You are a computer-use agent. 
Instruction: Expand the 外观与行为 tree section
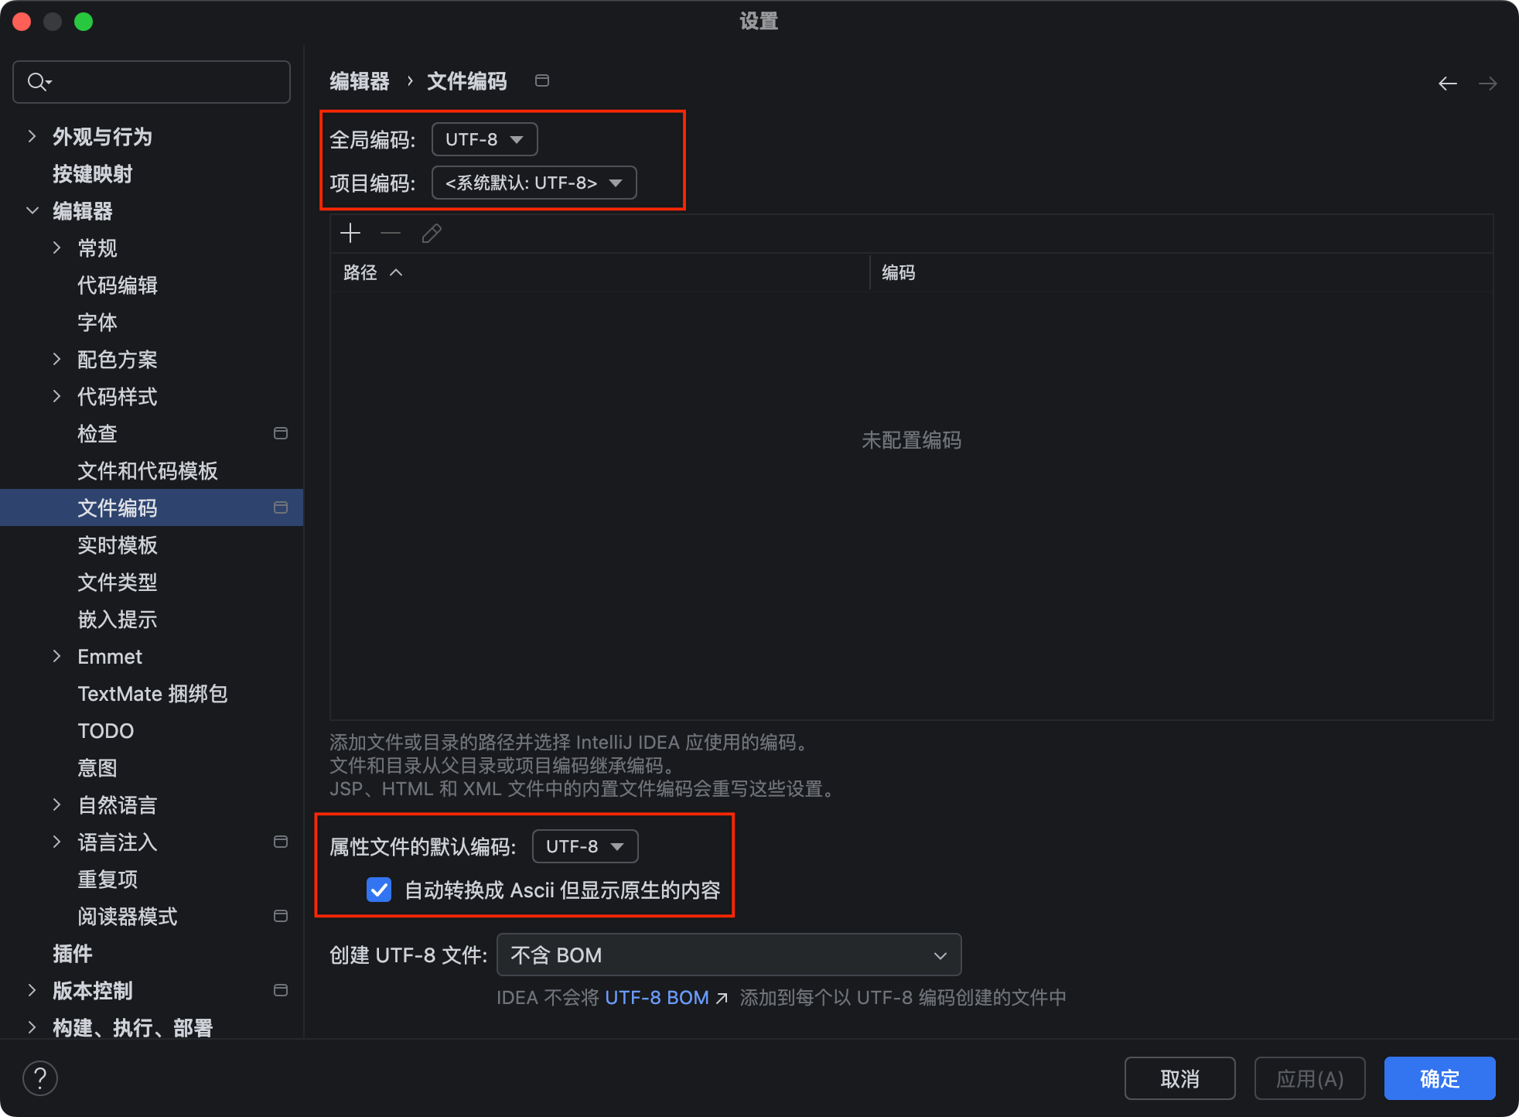click(x=31, y=136)
